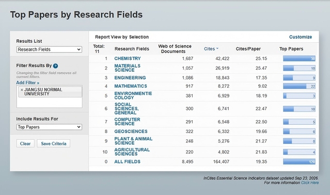Viewport: 330px width, 195px height.
Task: Click the All Fields top papers bar
Action: pyautogui.click(x=299, y=162)
